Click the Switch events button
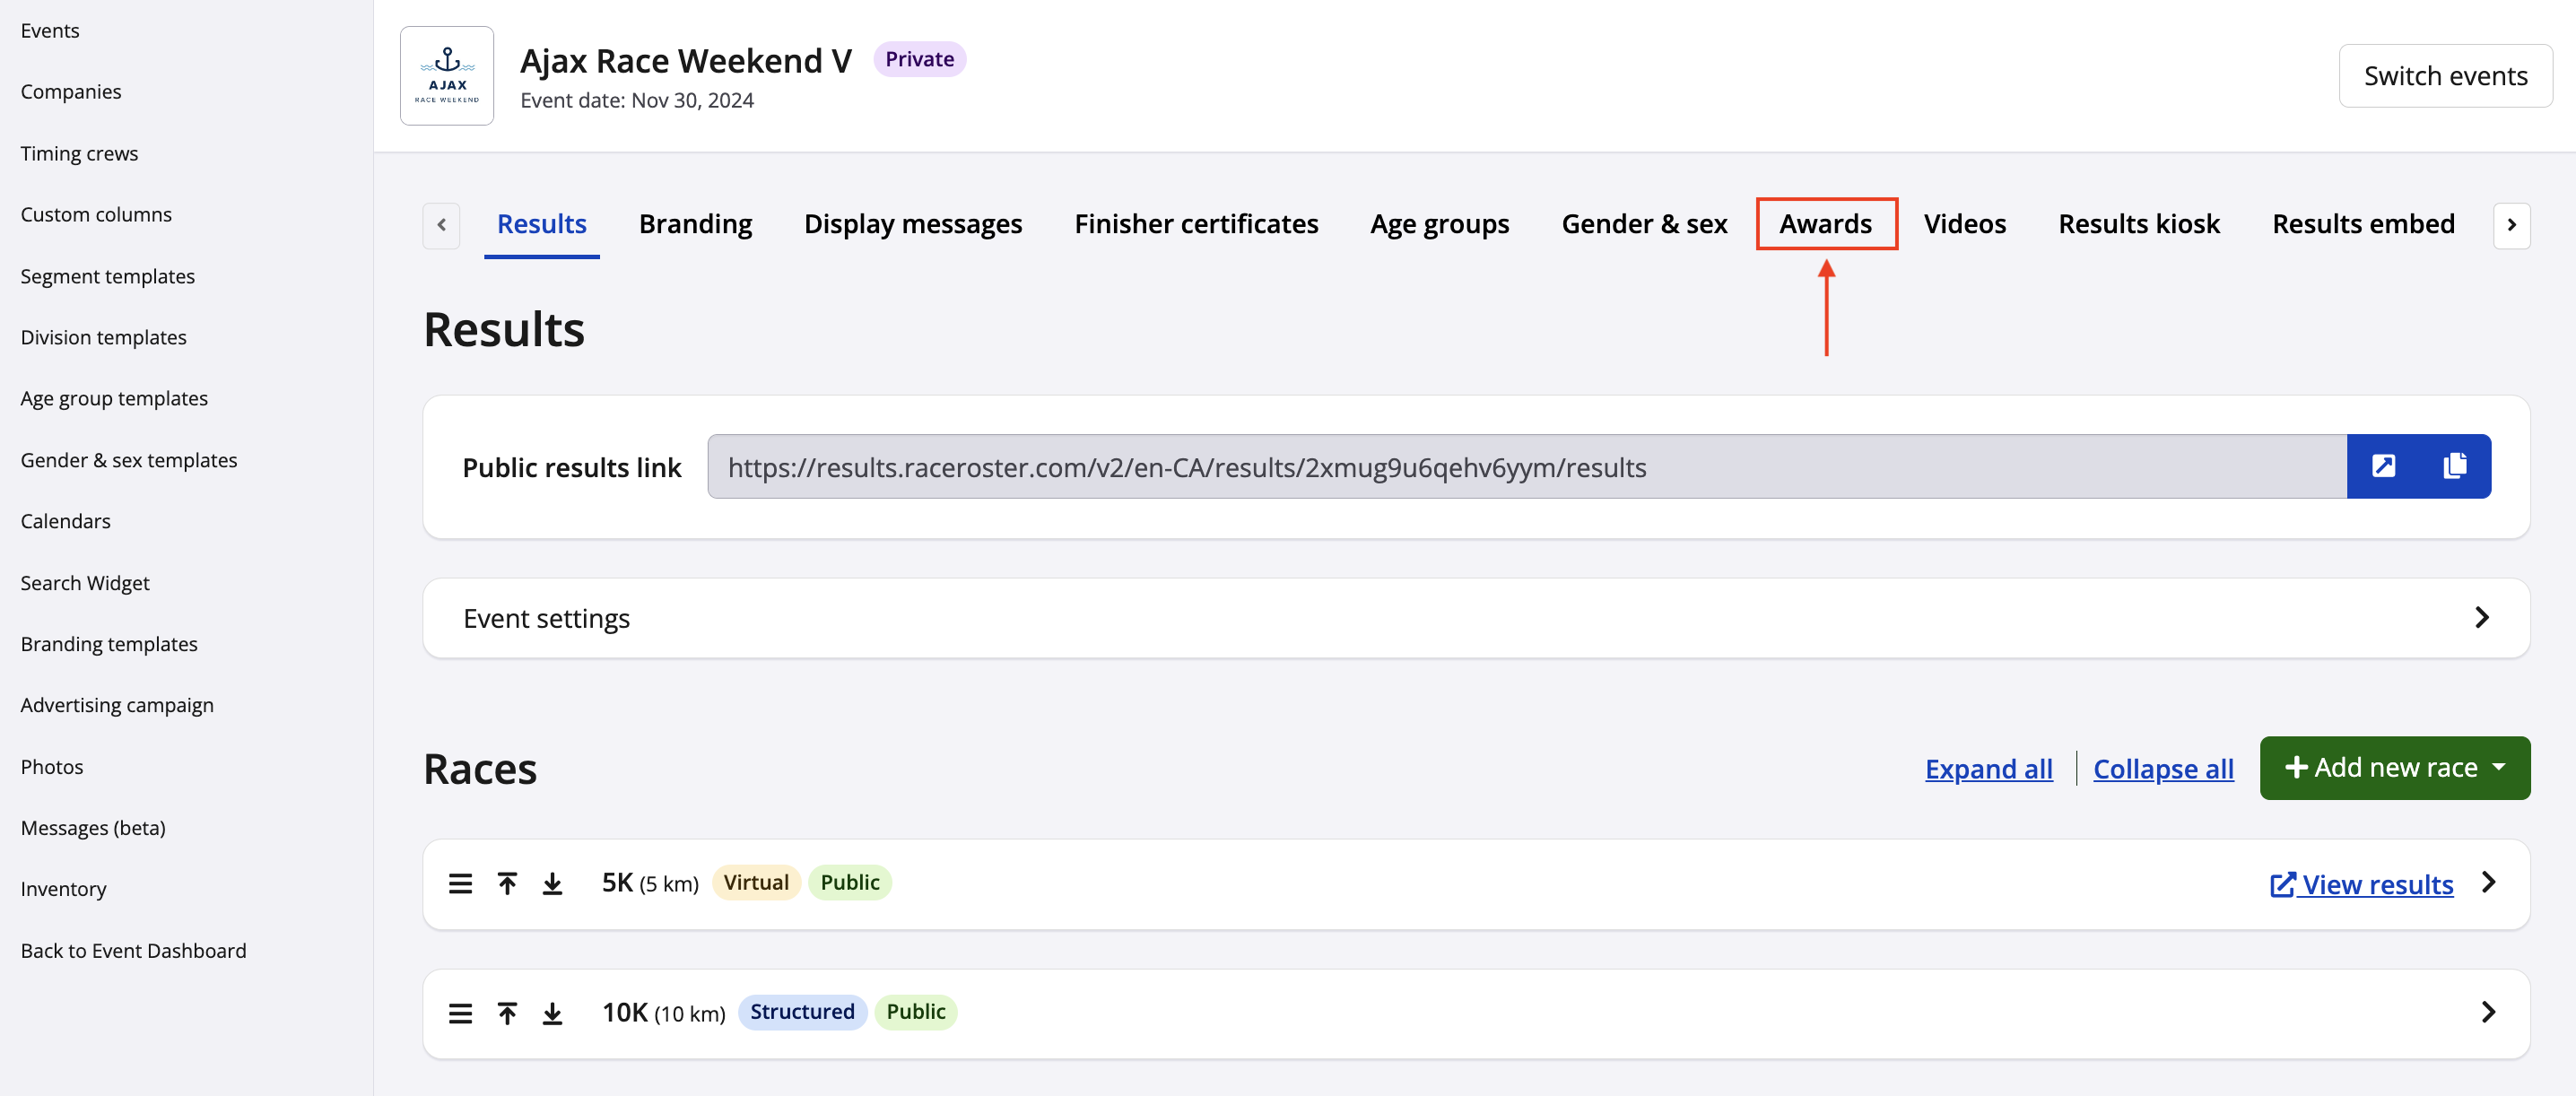Image resolution: width=2576 pixels, height=1096 pixels. pyautogui.click(x=2445, y=76)
